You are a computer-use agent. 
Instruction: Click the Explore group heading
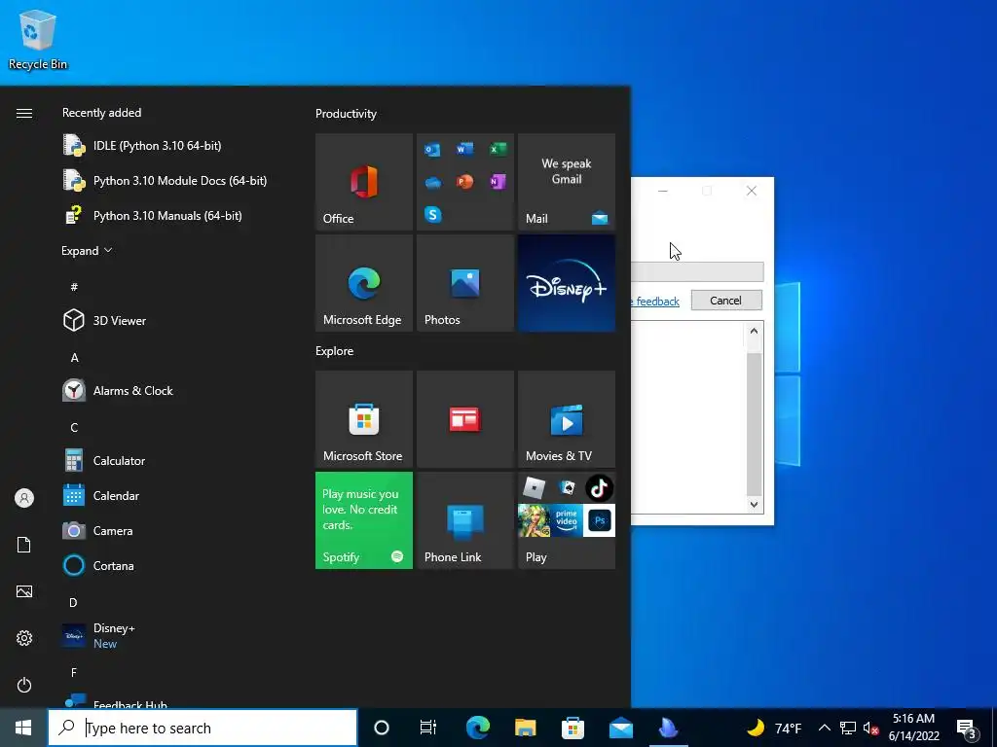coord(335,351)
